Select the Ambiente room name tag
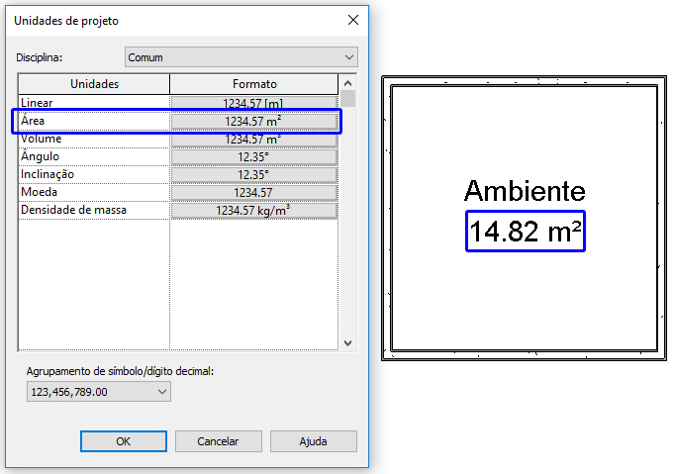The image size is (674, 474). 525,191
